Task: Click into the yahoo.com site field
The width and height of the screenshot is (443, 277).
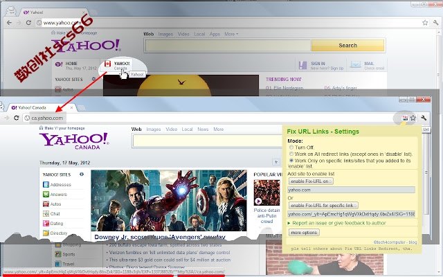Action: click(x=351, y=190)
